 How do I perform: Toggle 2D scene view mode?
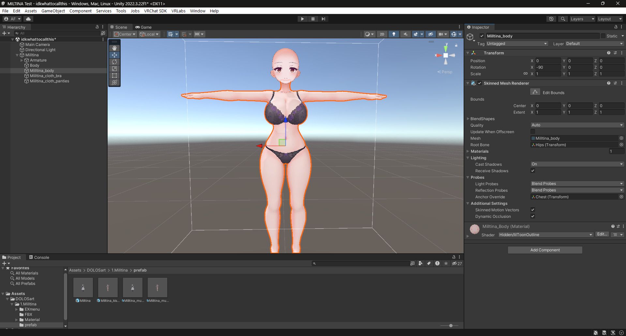click(382, 34)
